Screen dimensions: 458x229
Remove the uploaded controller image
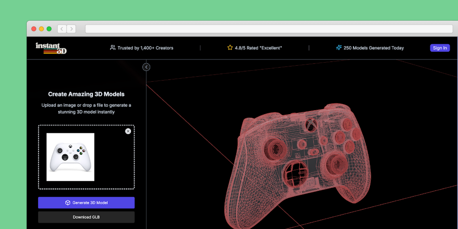pyautogui.click(x=128, y=131)
